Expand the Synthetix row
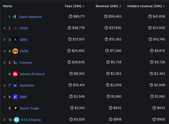 (4, 86)
